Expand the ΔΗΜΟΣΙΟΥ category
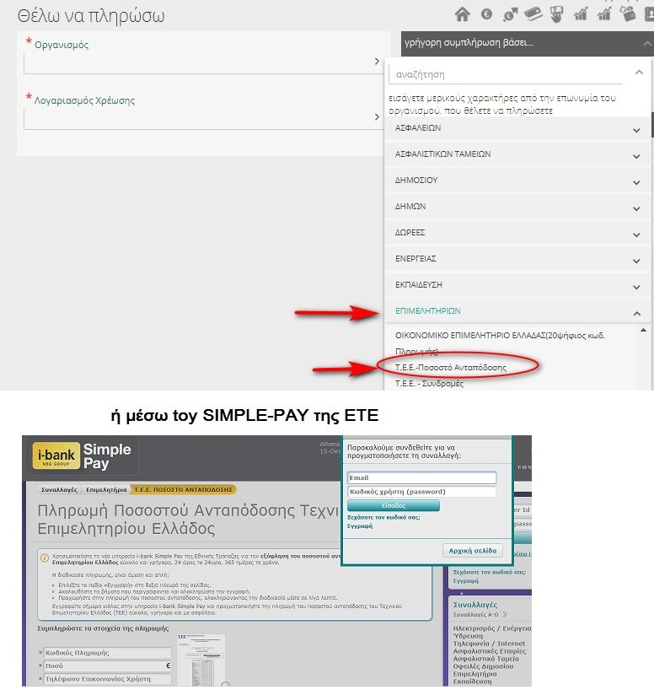The width and height of the screenshot is (654, 690). (517, 181)
